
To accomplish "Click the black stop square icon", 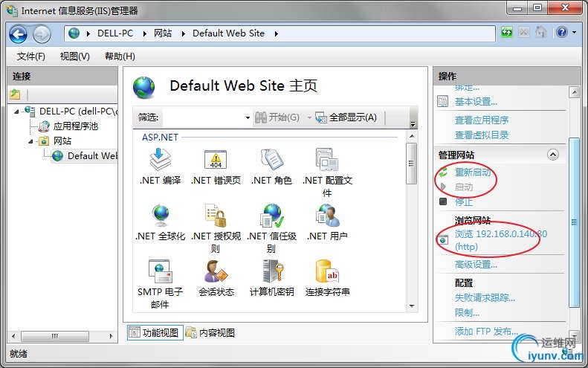I will [x=443, y=201].
